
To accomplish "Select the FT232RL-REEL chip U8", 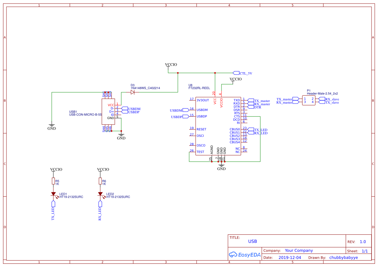I will click(x=218, y=126).
